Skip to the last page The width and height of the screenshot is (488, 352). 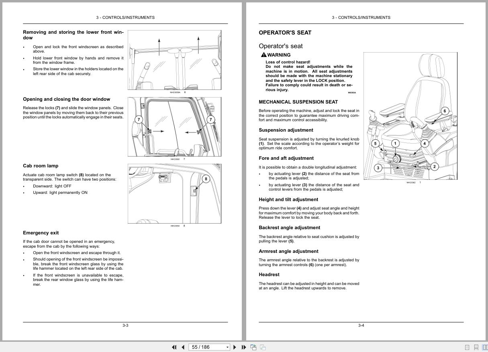(x=244, y=347)
